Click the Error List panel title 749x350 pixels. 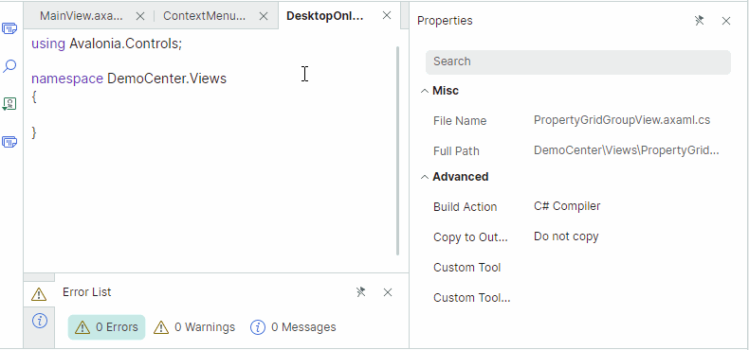click(x=87, y=292)
